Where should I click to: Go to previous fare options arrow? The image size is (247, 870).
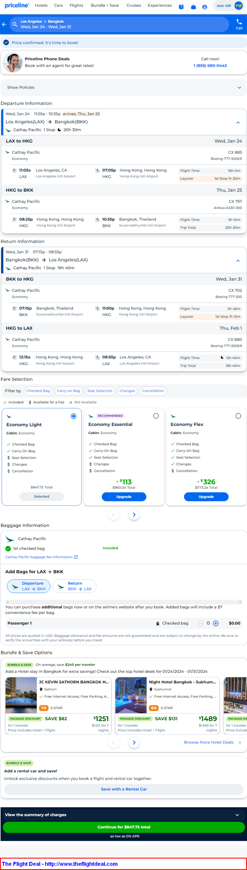pyautogui.click(x=114, y=514)
